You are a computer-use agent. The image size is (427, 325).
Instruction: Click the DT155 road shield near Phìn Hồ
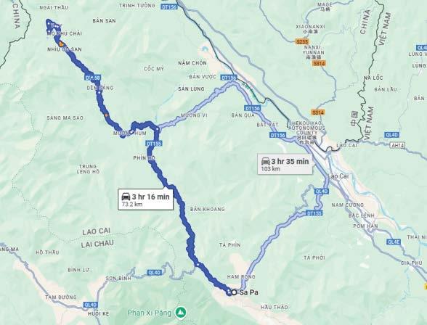(154, 144)
